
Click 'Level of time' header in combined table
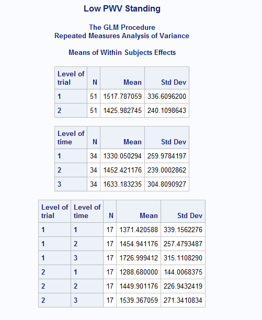pyautogui.click(x=87, y=211)
